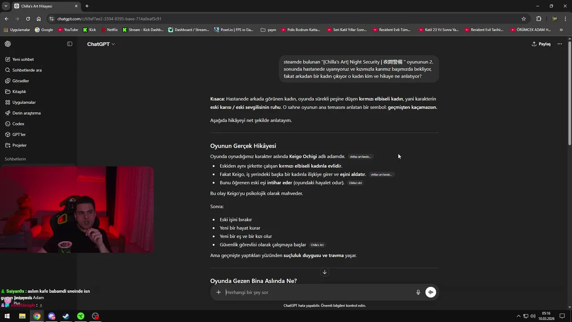The image size is (572, 322).
Task: Bookmark this page with the star icon
Action: pyautogui.click(x=524, y=19)
